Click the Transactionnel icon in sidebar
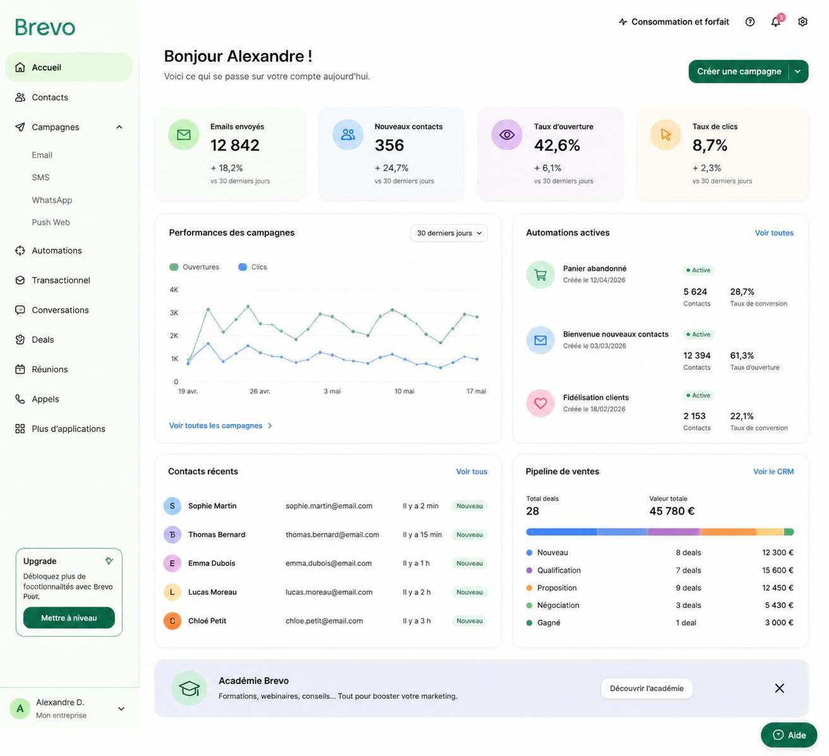Image resolution: width=829 pixels, height=756 pixels. click(x=20, y=280)
